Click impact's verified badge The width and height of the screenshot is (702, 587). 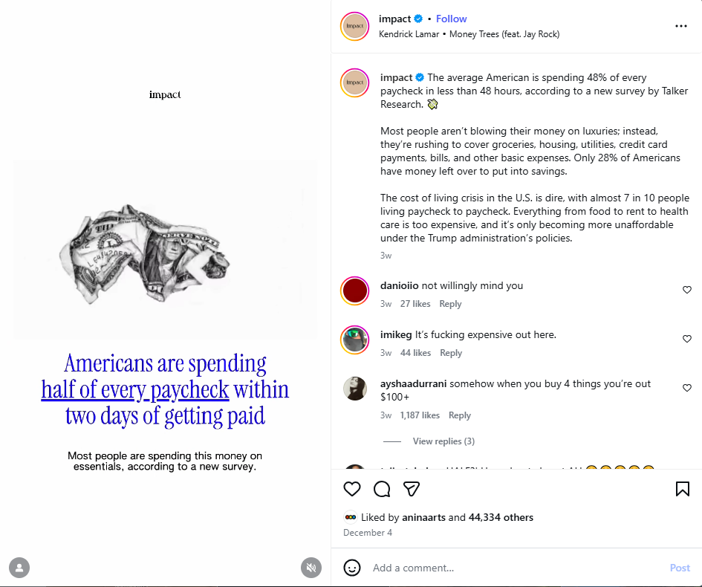click(x=418, y=19)
